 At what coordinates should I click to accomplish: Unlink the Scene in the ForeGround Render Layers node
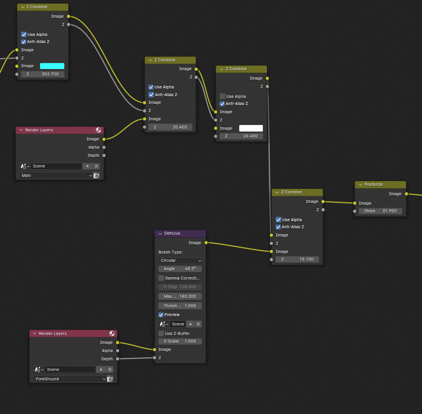[110, 370]
